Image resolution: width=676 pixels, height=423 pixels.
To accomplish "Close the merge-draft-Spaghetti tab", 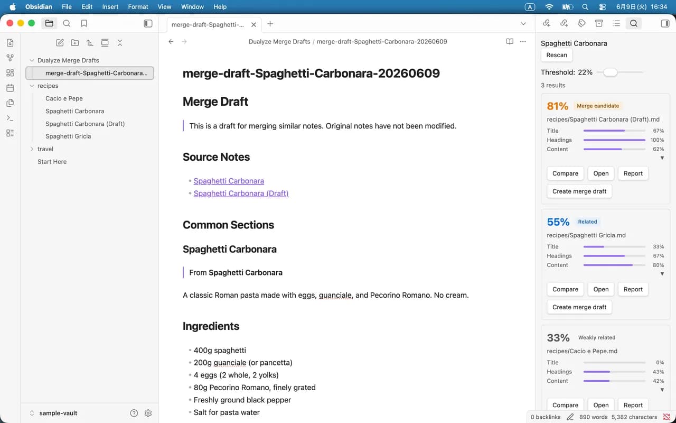I will [253, 24].
